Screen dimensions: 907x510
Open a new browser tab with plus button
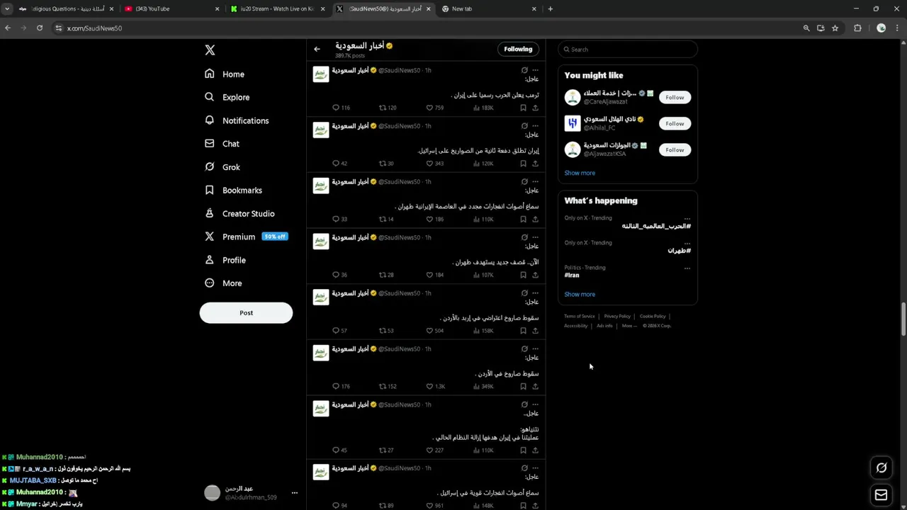(551, 8)
